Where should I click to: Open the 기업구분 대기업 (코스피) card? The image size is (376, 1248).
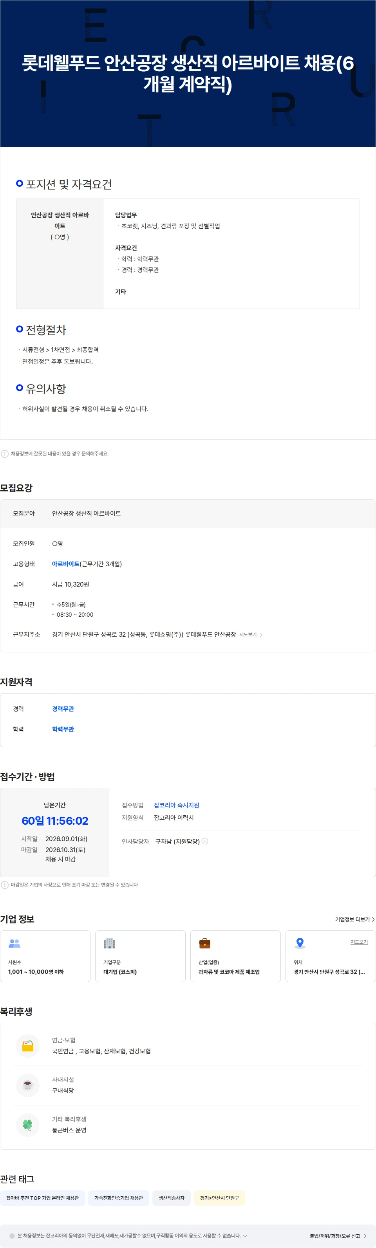pos(140,956)
